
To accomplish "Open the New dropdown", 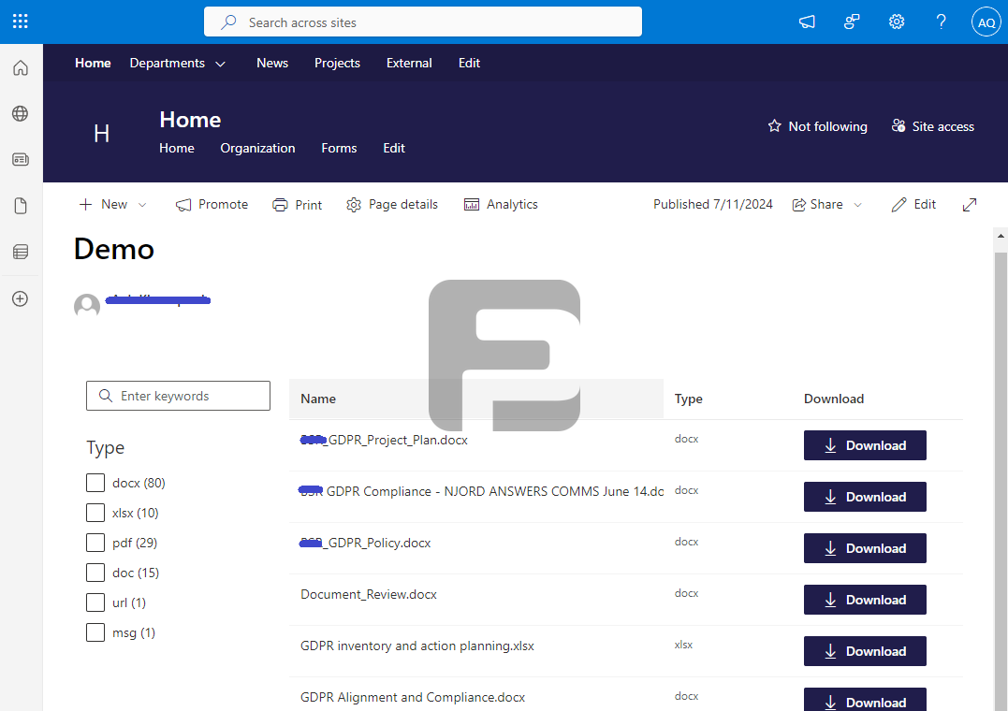I will click(x=112, y=204).
